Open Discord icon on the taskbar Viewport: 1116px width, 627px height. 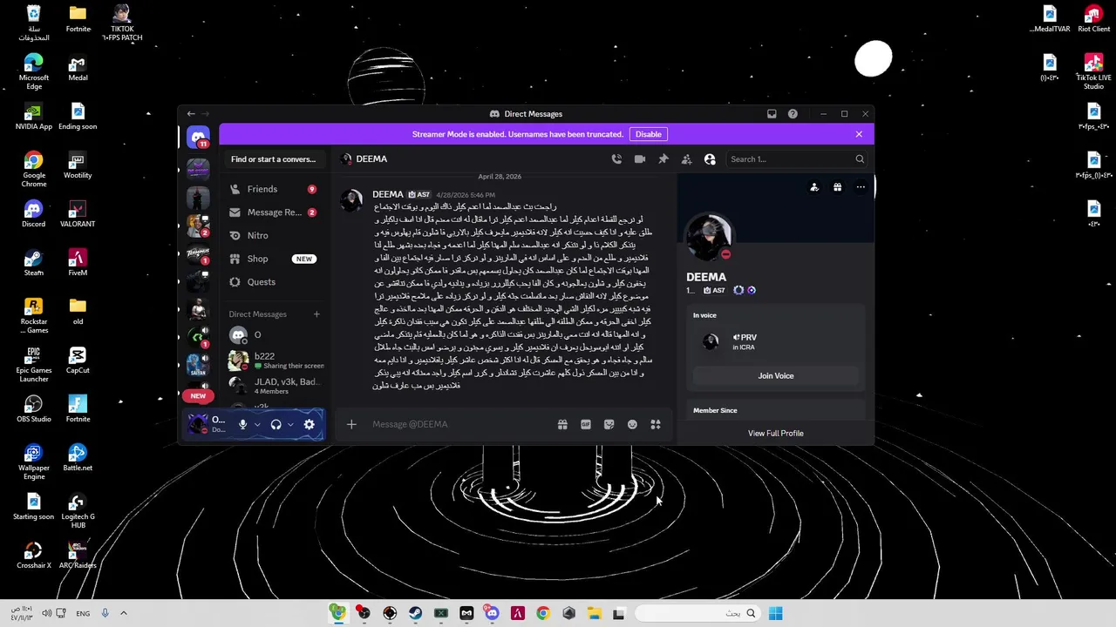click(492, 613)
